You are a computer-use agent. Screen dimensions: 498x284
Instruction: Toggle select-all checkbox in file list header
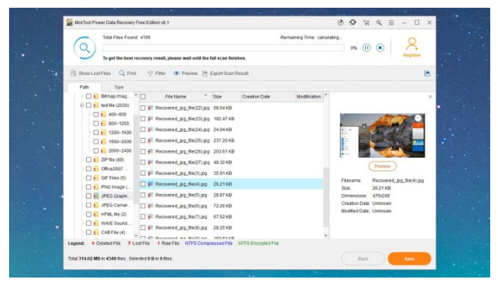pos(143,96)
